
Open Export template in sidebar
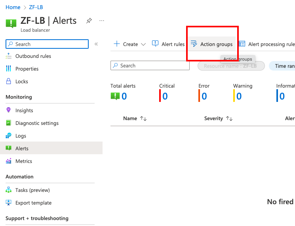pos(34,203)
